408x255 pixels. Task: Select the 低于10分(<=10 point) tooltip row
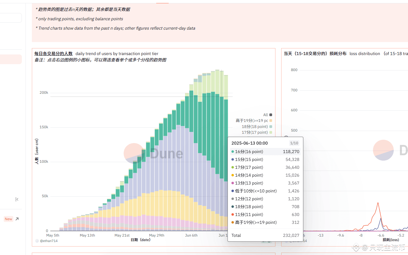click(265, 191)
